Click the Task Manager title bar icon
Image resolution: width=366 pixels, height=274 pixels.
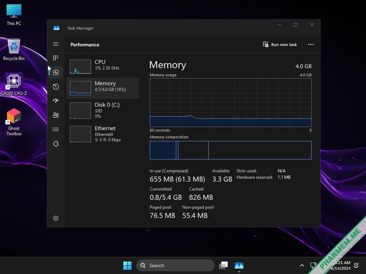coord(56,28)
